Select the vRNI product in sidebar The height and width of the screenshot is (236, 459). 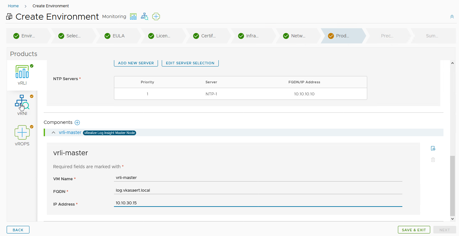[x=22, y=105]
